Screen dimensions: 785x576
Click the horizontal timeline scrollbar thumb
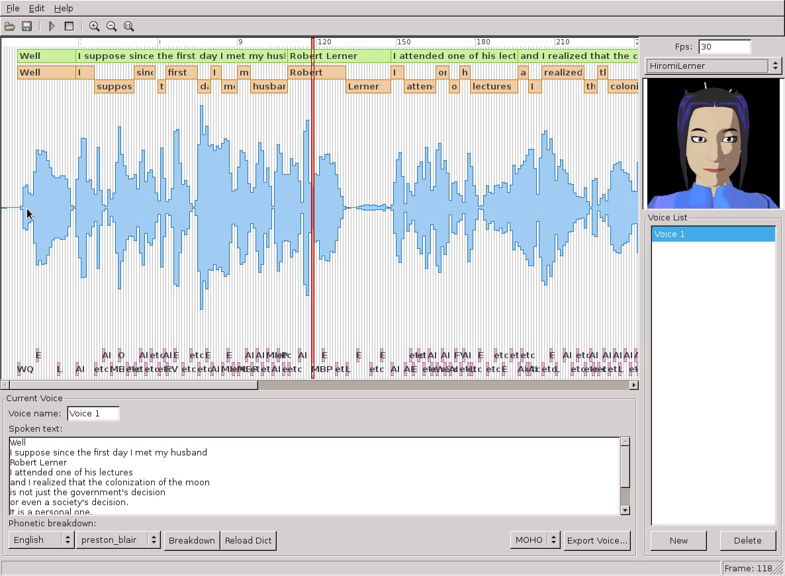(132, 385)
